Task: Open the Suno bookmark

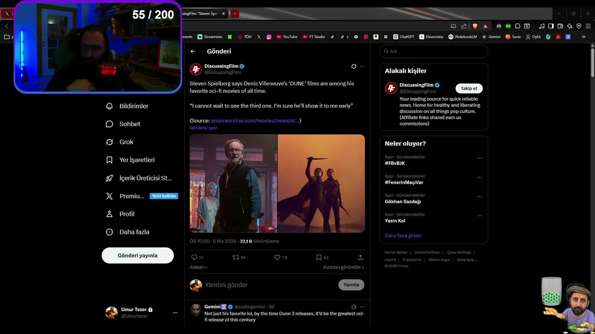Action: pyautogui.click(x=513, y=37)
